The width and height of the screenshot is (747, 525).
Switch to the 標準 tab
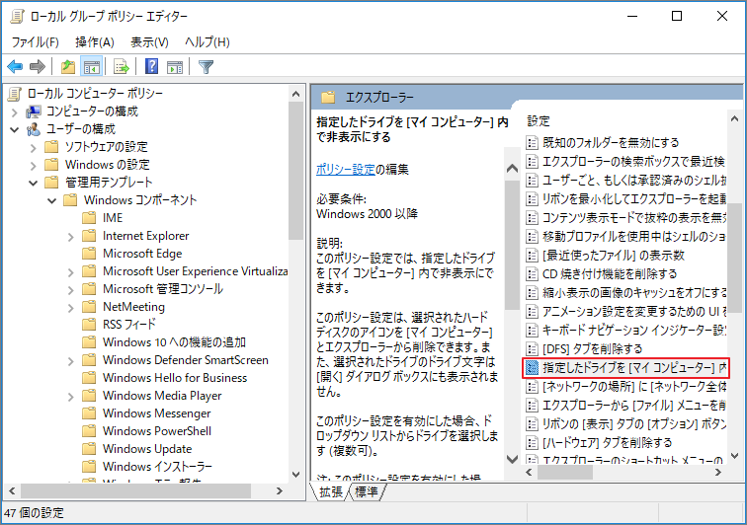367,491
